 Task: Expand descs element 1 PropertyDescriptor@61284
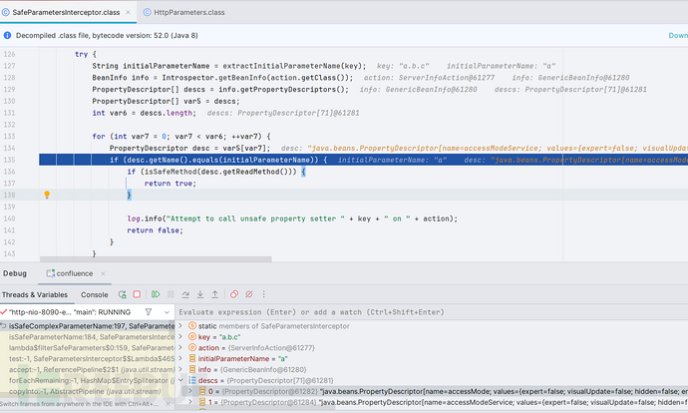tap(190, 402)
